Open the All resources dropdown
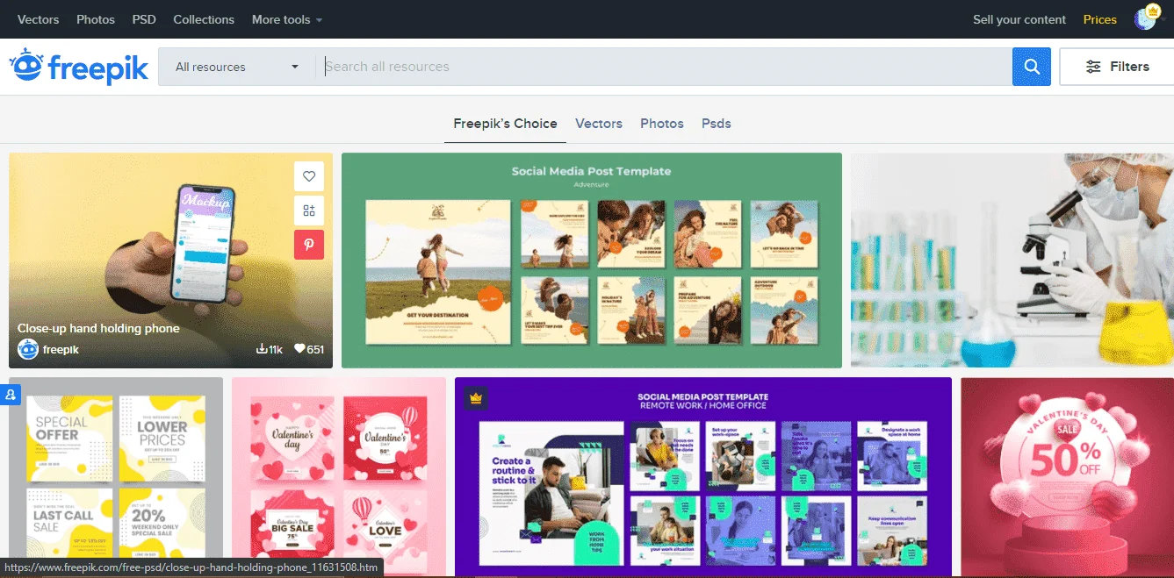The width and height of the screenshot is (1174, 578). pyautogui.click(x=237, y=67)
